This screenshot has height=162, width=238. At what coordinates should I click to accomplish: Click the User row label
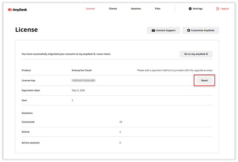click(x=24, y=100)
